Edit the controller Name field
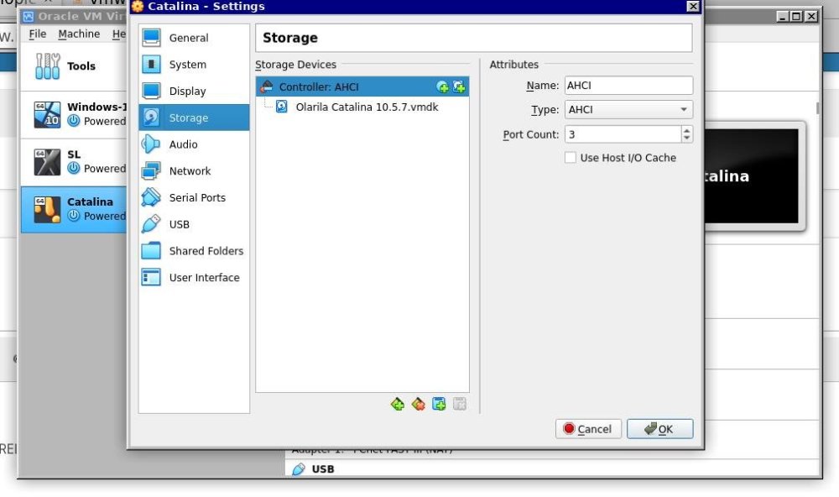839x497 pixels. 628,86
